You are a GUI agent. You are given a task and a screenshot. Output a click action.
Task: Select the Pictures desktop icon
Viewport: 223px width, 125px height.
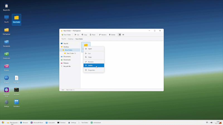tap(6, 67)
